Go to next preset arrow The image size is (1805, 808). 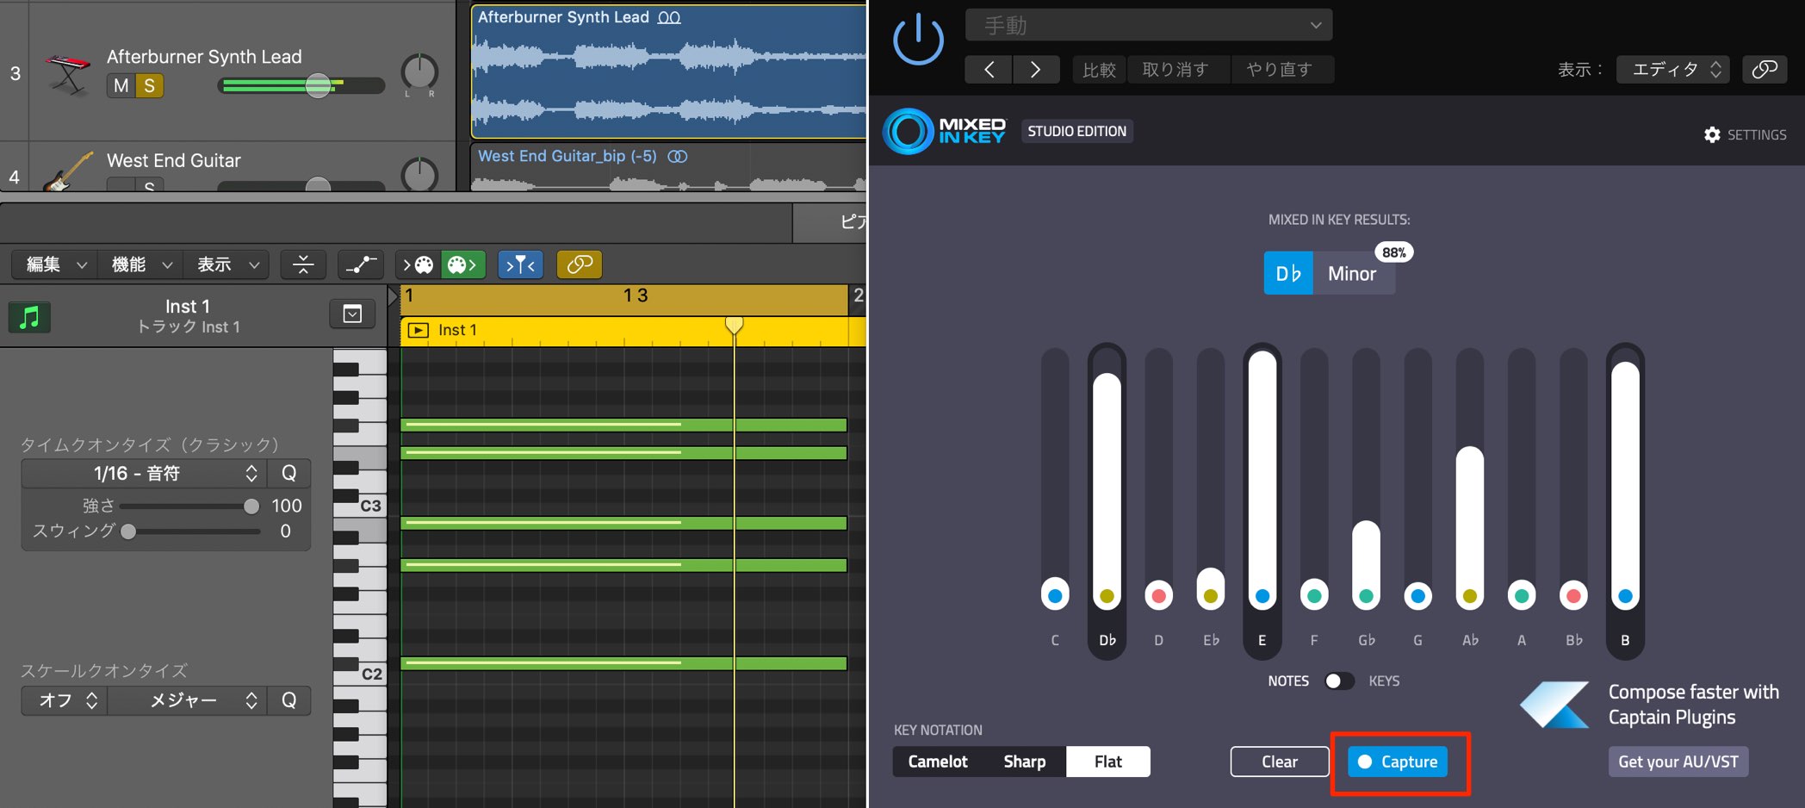(x=1035, y=70)
